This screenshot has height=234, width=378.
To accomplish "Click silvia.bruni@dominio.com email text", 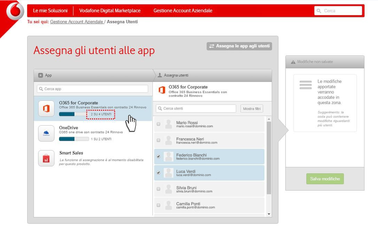I will point(194,192).
